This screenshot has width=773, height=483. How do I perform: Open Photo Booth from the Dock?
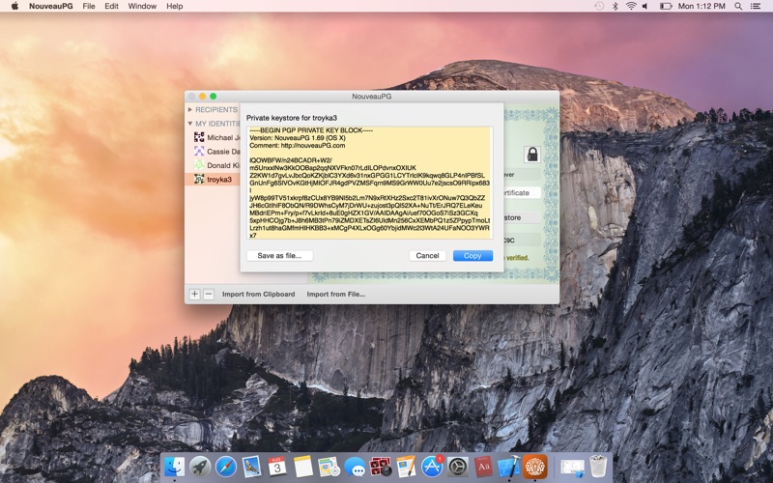click(x=380, y=467)
